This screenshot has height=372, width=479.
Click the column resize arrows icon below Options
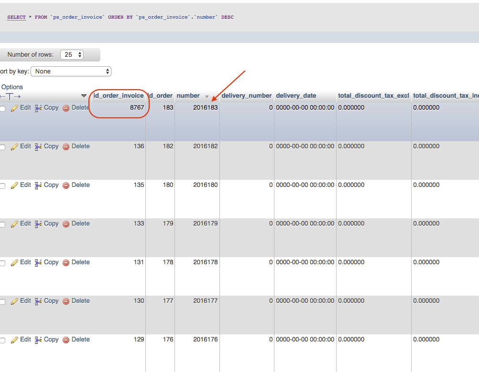point(11,96)
